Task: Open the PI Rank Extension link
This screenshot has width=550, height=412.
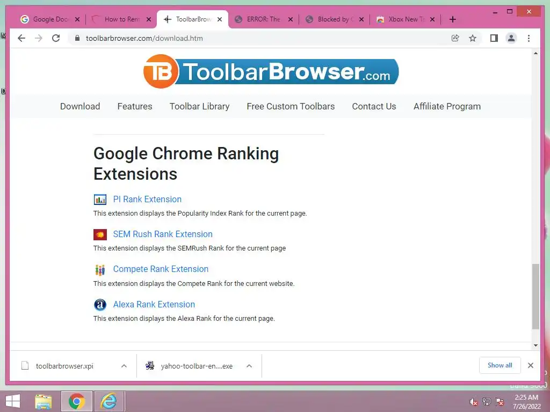Action: [147, 200]
